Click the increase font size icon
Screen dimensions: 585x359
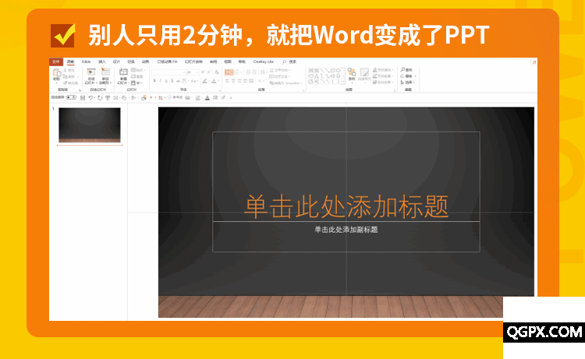pyautogui.click(x=203, y=72)
